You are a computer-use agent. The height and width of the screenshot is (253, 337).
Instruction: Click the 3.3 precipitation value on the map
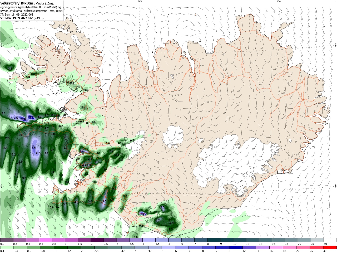(x=10, y=69)
